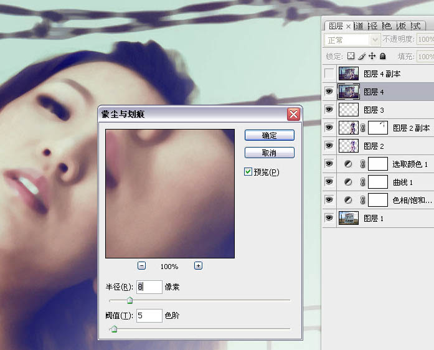
Task: Click the zoom in plus button in preview
Action: 198,265
